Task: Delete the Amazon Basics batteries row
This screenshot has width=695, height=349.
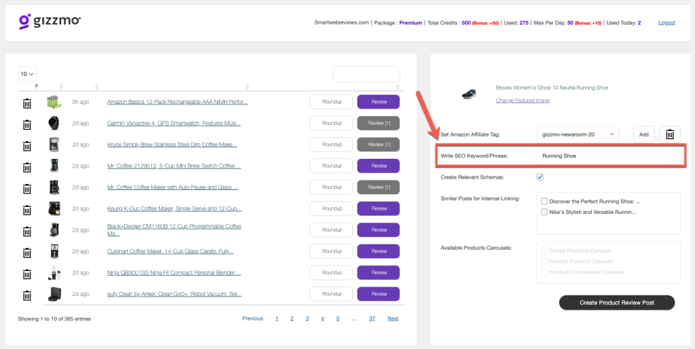Action: tap(26, 103)
